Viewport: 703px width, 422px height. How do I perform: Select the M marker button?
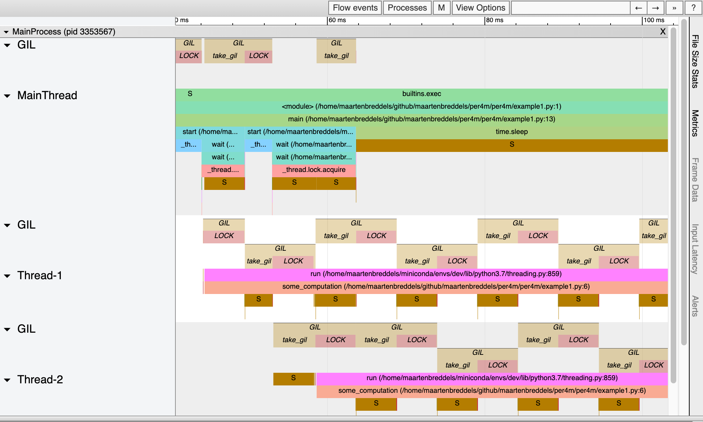tap(441, 7)
